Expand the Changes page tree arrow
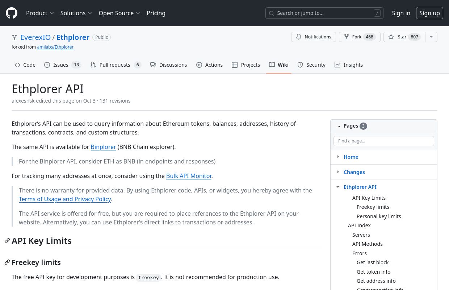Screen dimensions: 449x290 [338, 172]
